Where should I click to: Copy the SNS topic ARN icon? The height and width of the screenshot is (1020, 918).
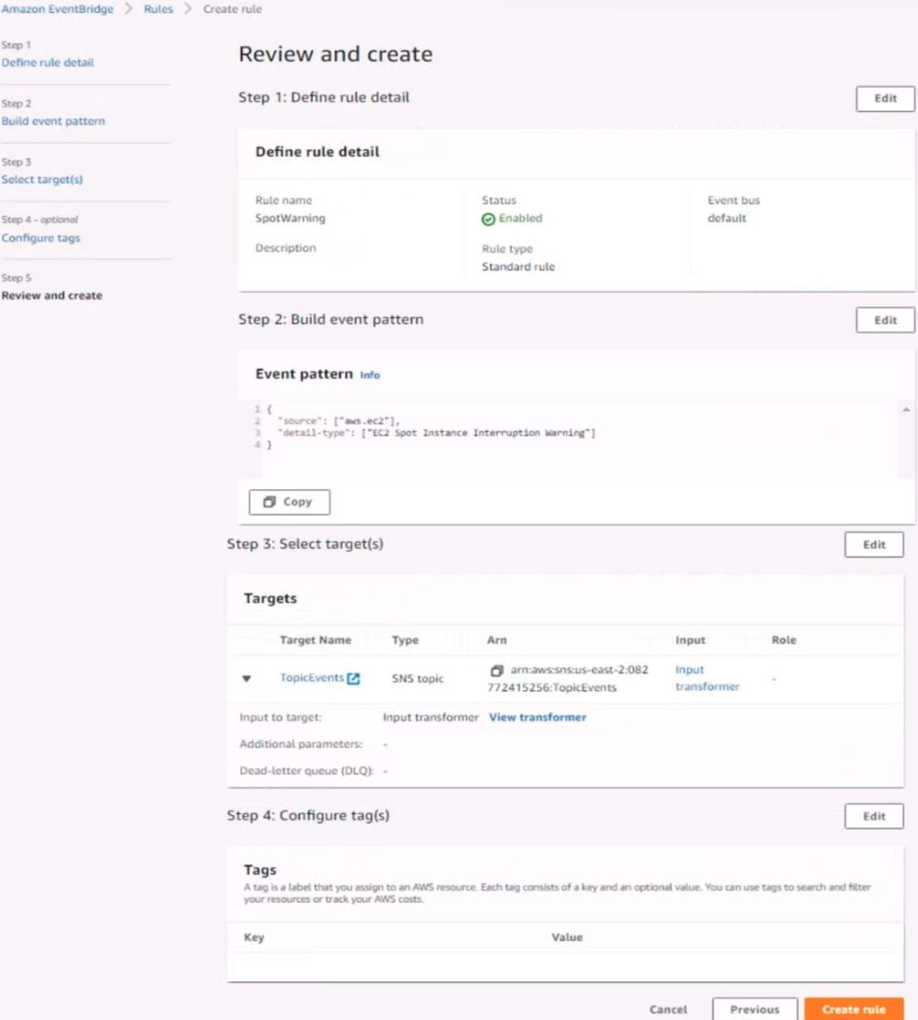(497, 670)
